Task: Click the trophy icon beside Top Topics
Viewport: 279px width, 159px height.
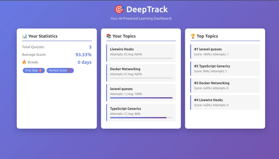Action: click(x=193, y=36)
